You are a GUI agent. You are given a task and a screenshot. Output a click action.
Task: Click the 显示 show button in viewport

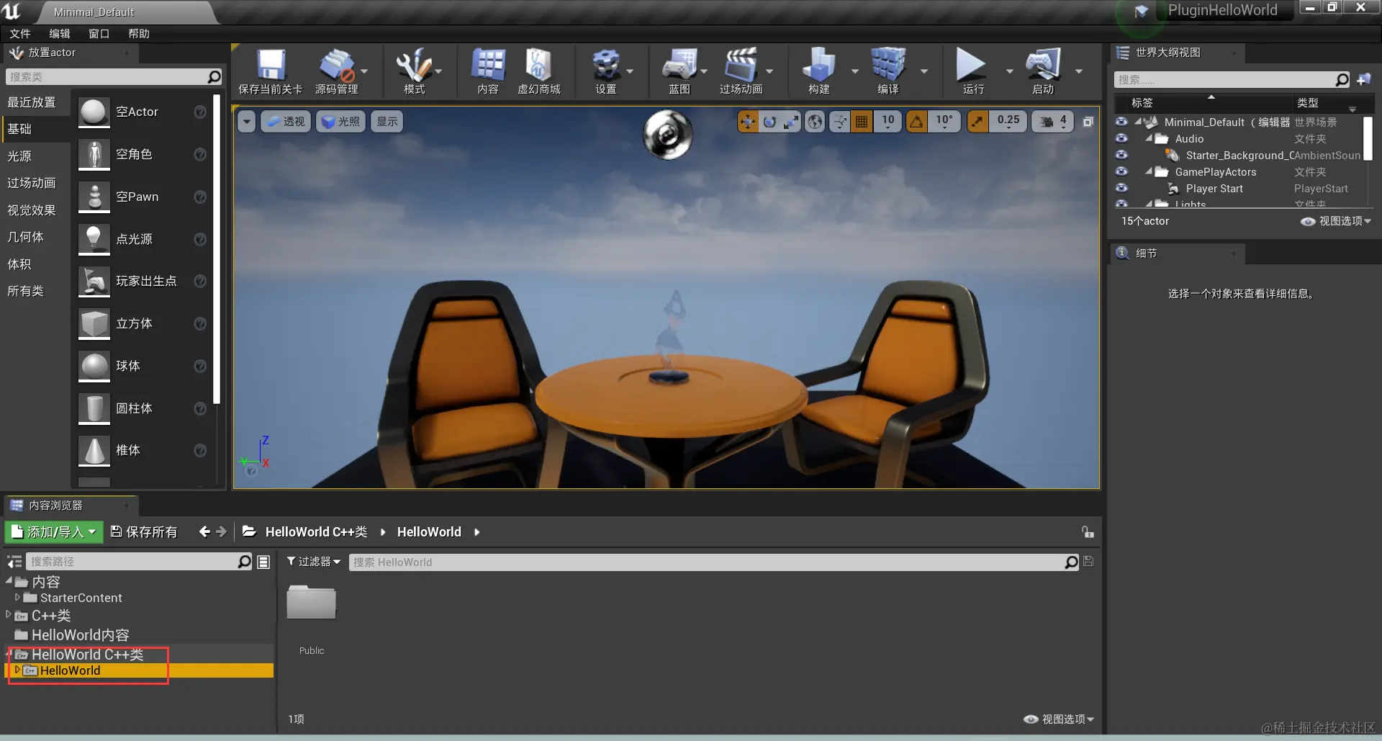click(387, 122)
